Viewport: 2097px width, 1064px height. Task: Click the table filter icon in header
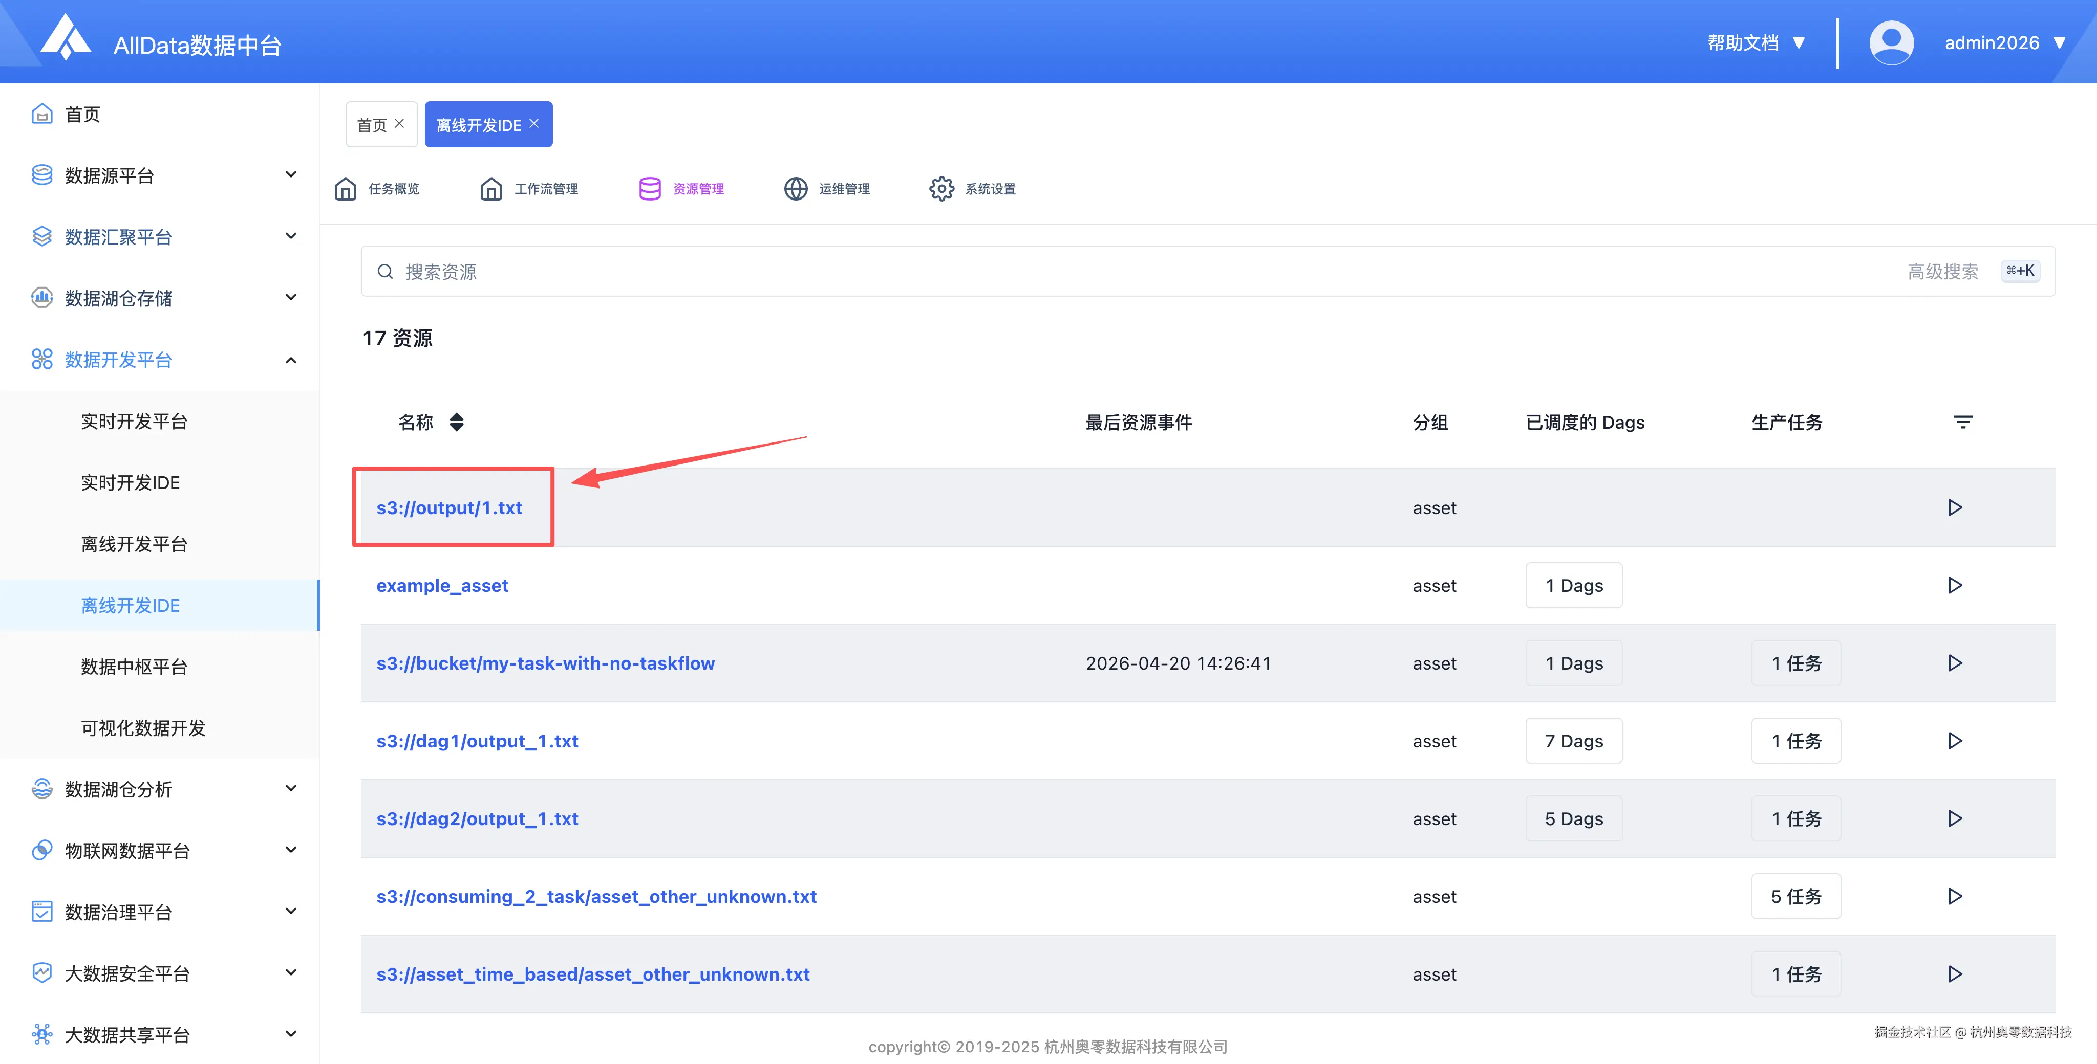pos(1963,422)
